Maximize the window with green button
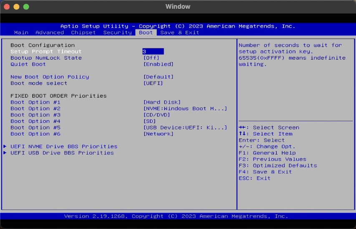Viewport: 356px width, 229px height. 26,7
